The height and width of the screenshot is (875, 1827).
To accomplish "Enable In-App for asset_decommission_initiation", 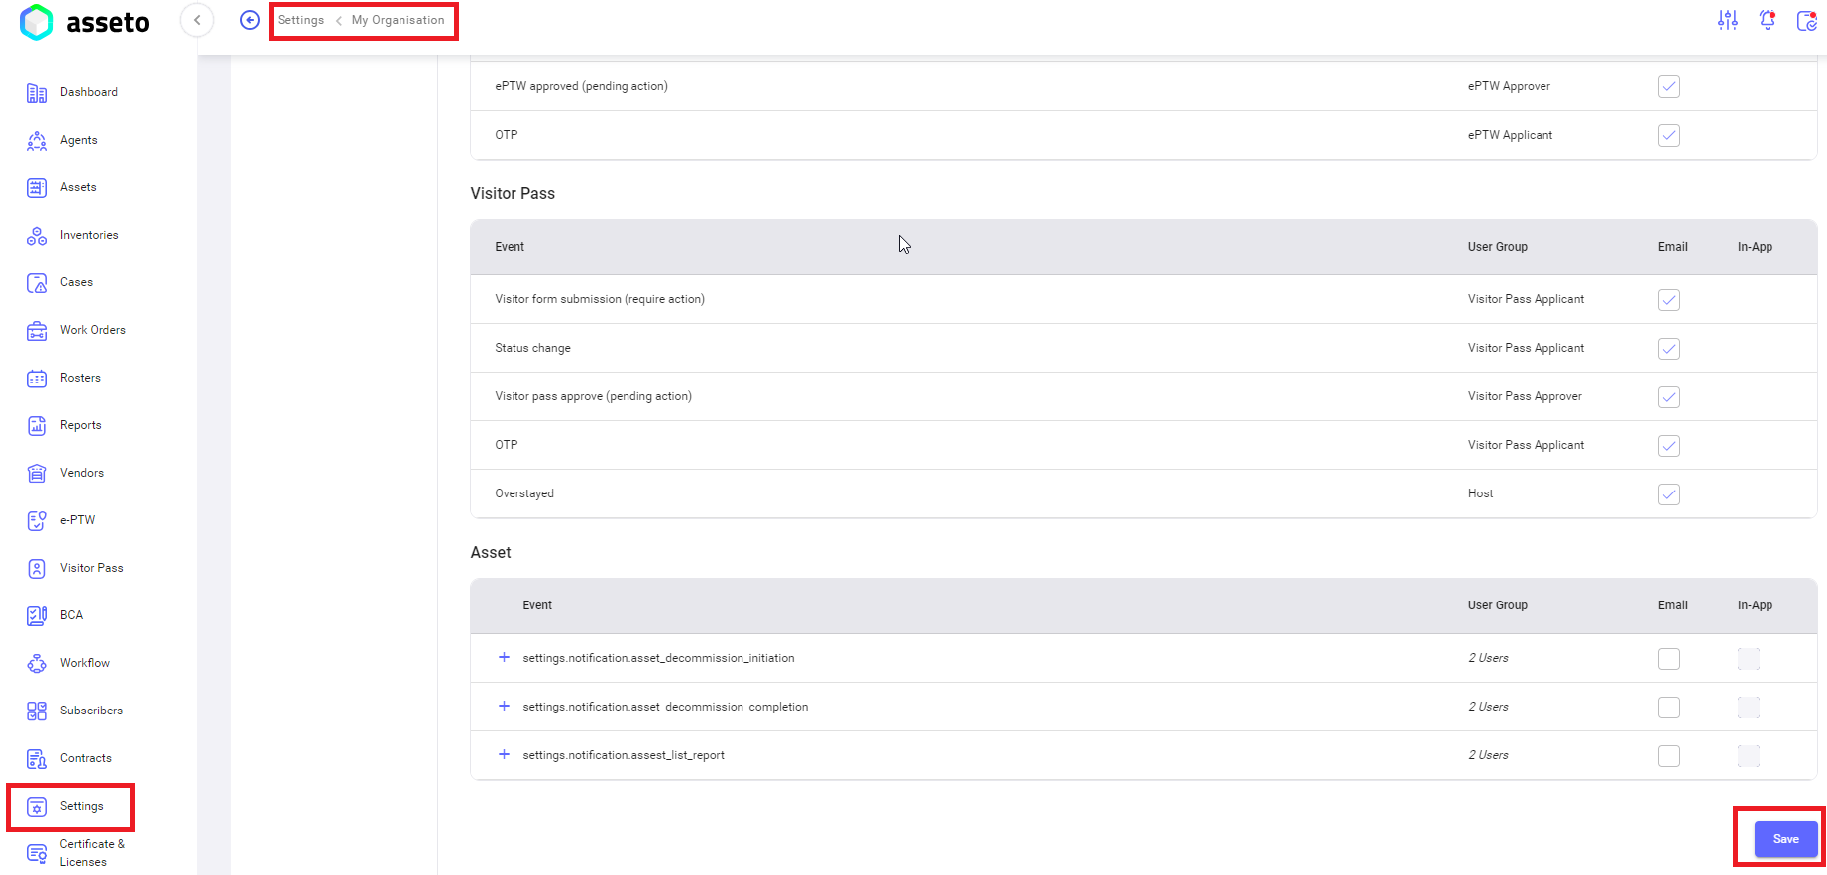I will (1749, 659).
